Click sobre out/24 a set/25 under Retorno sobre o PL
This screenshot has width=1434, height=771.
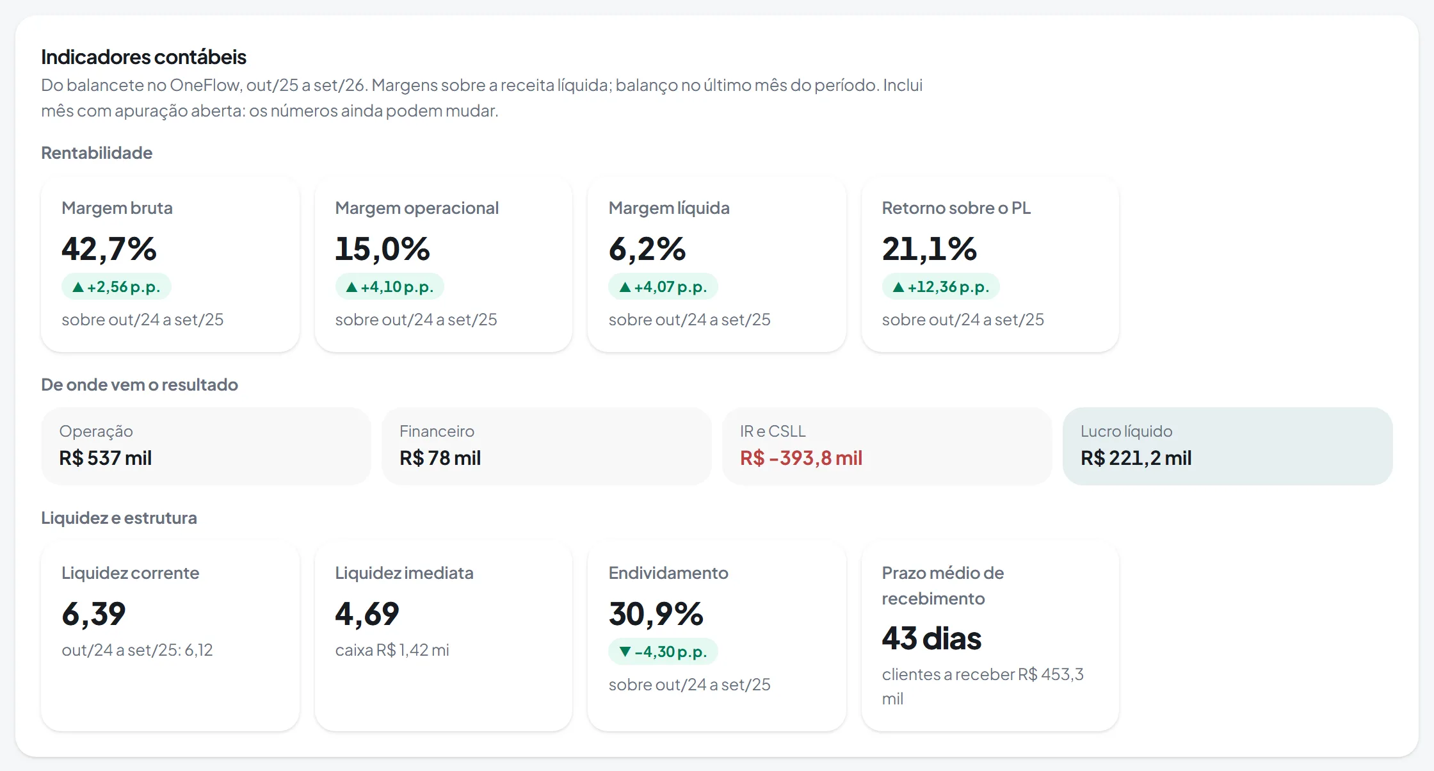click(962, 320)
